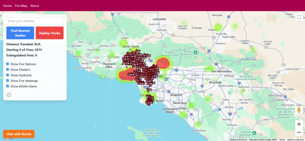305x141 pixels.
Task: Click Extinguished Fires: 0 text
Action: click(x=22, y=55)
